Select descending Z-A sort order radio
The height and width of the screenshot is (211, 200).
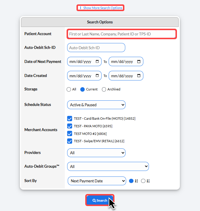pos(143,181)
